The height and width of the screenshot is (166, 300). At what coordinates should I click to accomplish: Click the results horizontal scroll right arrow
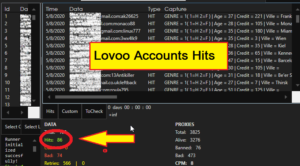pos(286,97)
